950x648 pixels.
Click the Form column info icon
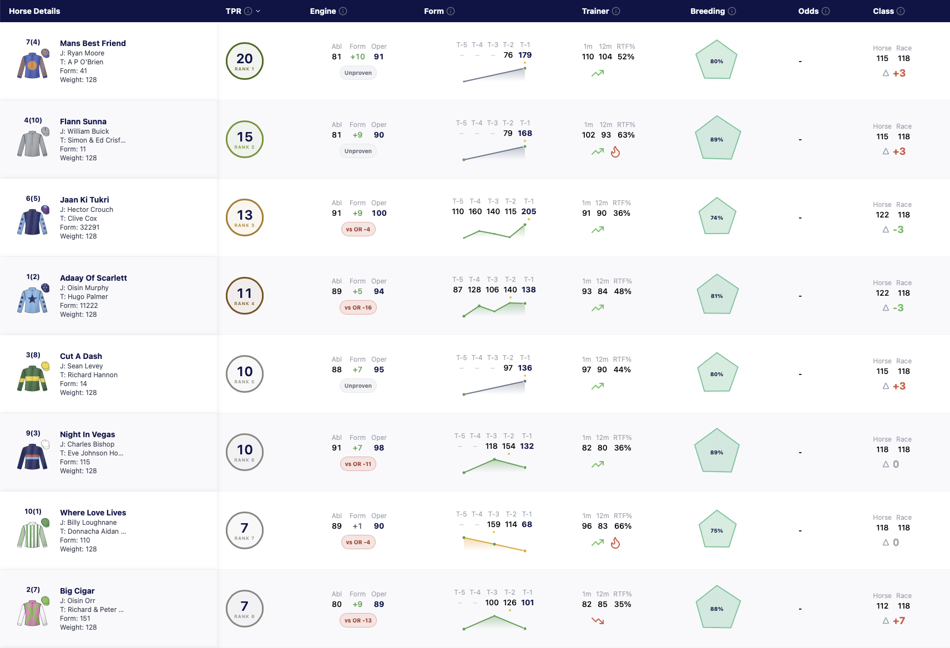coord(451,11)
